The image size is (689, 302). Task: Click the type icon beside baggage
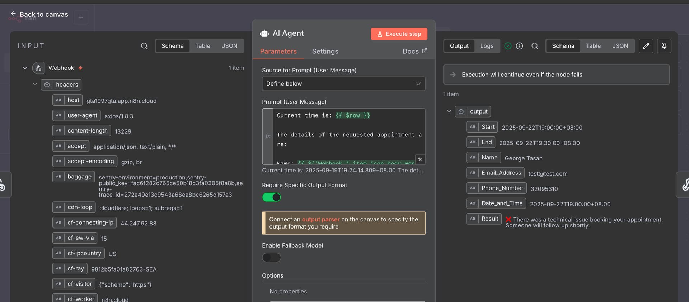pos(58,177)
